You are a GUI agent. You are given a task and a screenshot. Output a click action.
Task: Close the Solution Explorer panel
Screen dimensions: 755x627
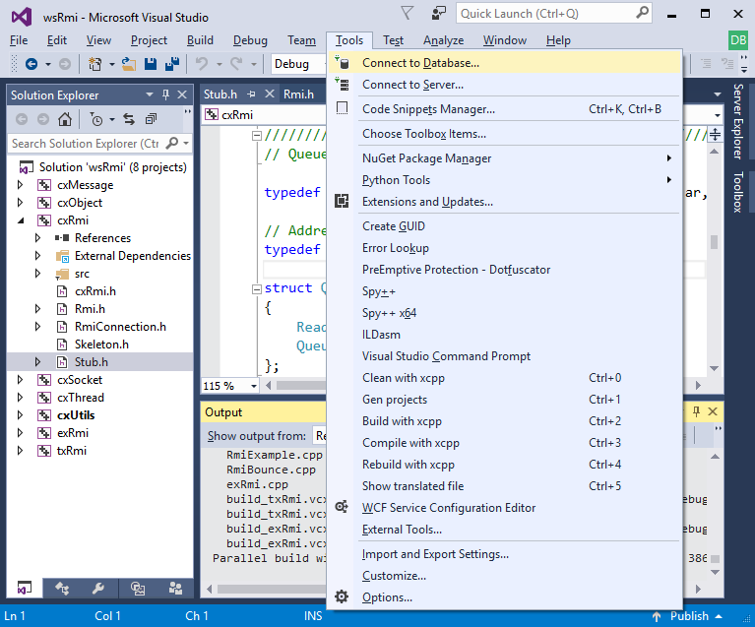click(182, 94)
